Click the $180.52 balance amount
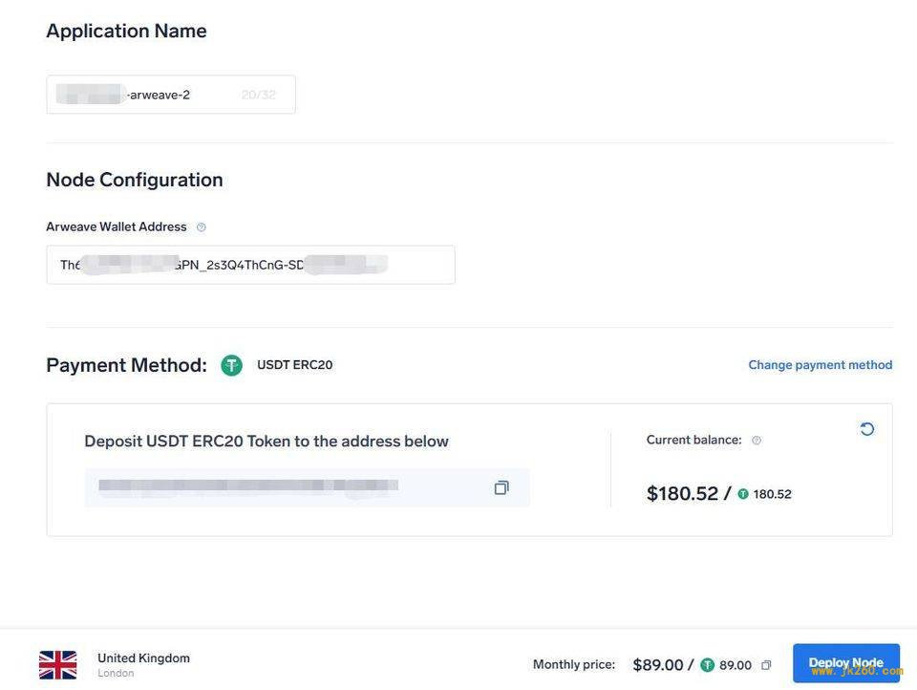The height and width of the screenshot is (690, 917). [682, 493]
